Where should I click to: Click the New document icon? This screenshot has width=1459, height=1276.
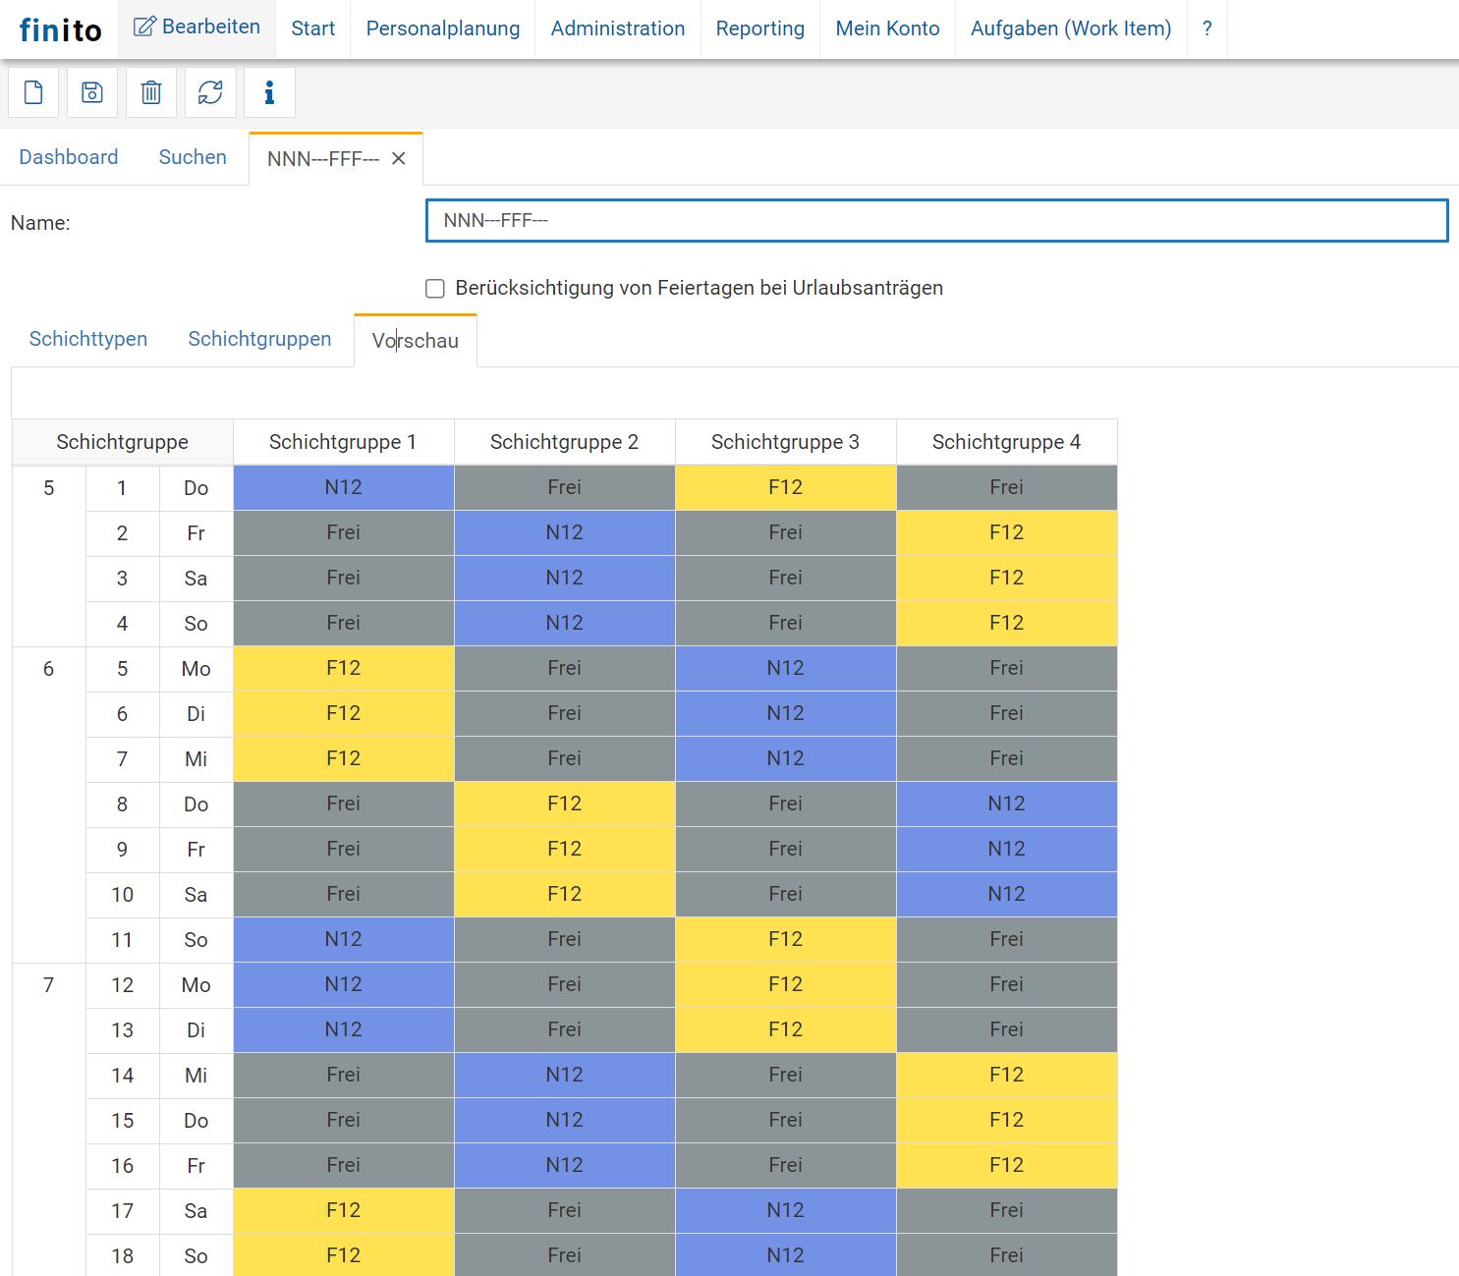tap(33, 92)
